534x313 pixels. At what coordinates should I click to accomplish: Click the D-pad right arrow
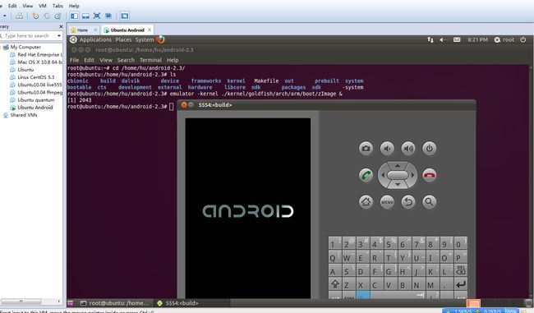(412, 175)
